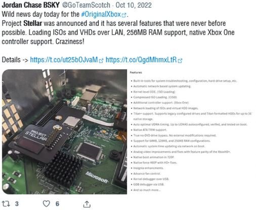Follow the https://t.co/QgdMhmxLtR link
This screenshot has width=256, height=210.
(x=141, y=60)
